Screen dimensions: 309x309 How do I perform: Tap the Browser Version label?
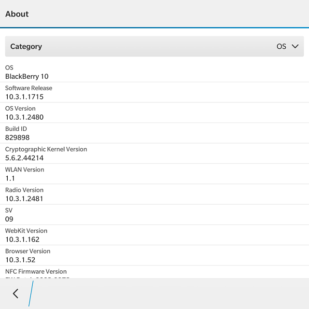point(28,251)
